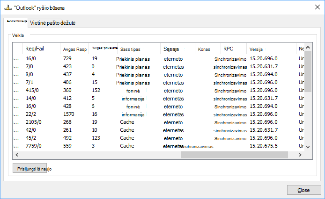This screenshot has height=199, width=325.
Task: Click the Prisijungti iš naujo button
Action: [30, 169]
